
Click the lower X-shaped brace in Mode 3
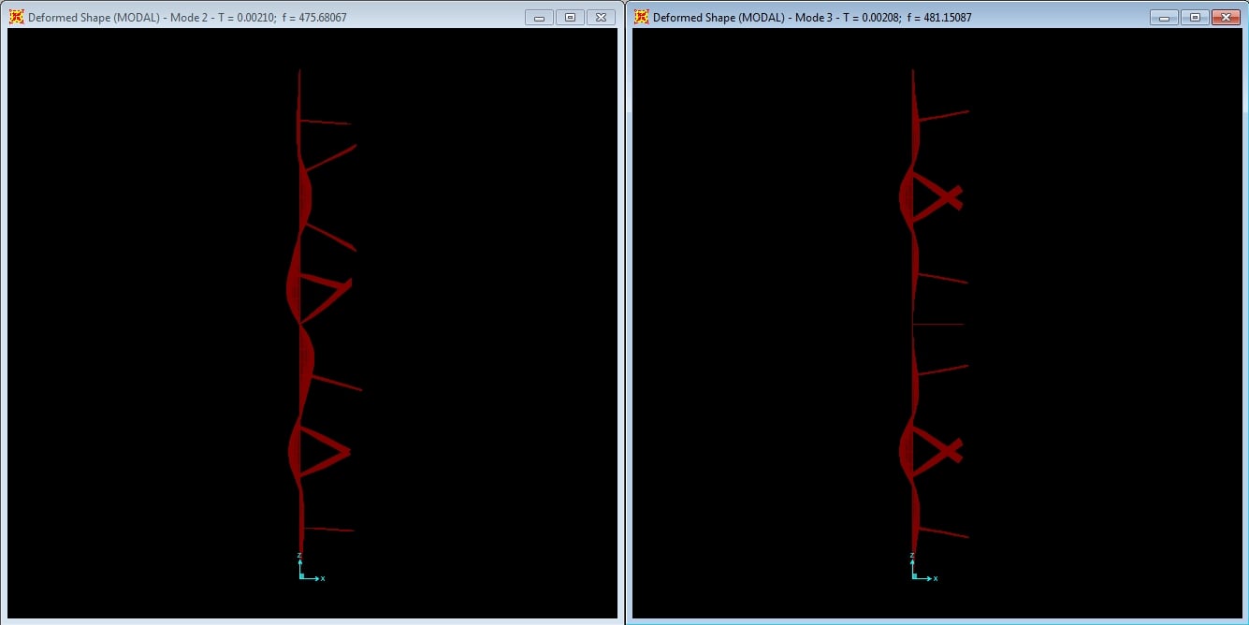pos(945,451)
